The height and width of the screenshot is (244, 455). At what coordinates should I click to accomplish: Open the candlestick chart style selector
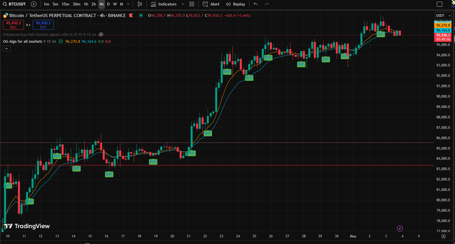click(140, 4)
